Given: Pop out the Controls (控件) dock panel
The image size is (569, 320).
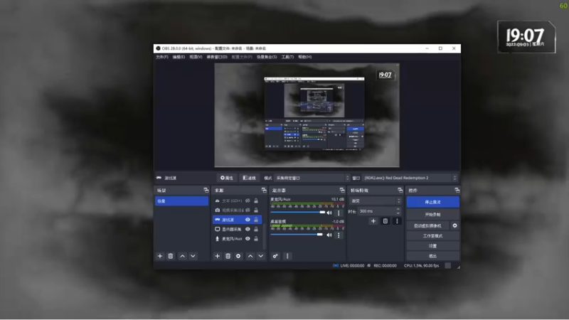Looking at the screenshot, I should (x=457, y=190).
